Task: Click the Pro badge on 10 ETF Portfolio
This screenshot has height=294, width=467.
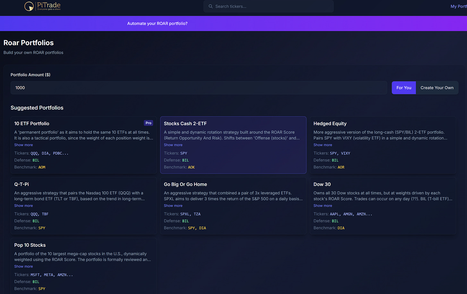Action: click(149, 123)
